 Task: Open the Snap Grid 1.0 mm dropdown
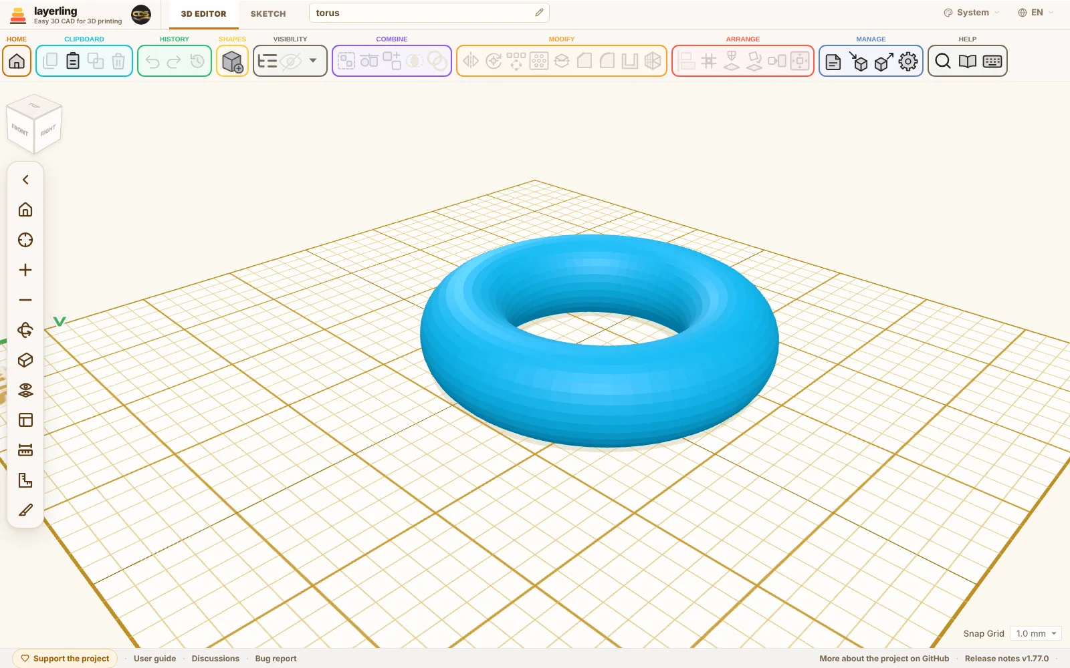point(1036,633)
